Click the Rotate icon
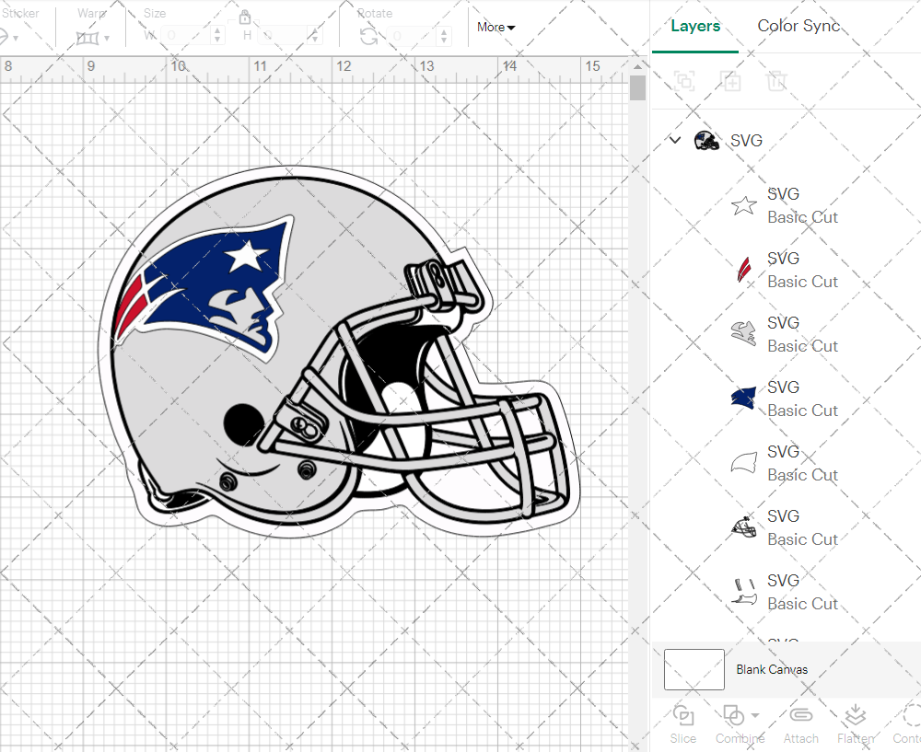Image resolution: width=921 pixels, height=752 pixels. pyautogui.click(x=369, y=37)
